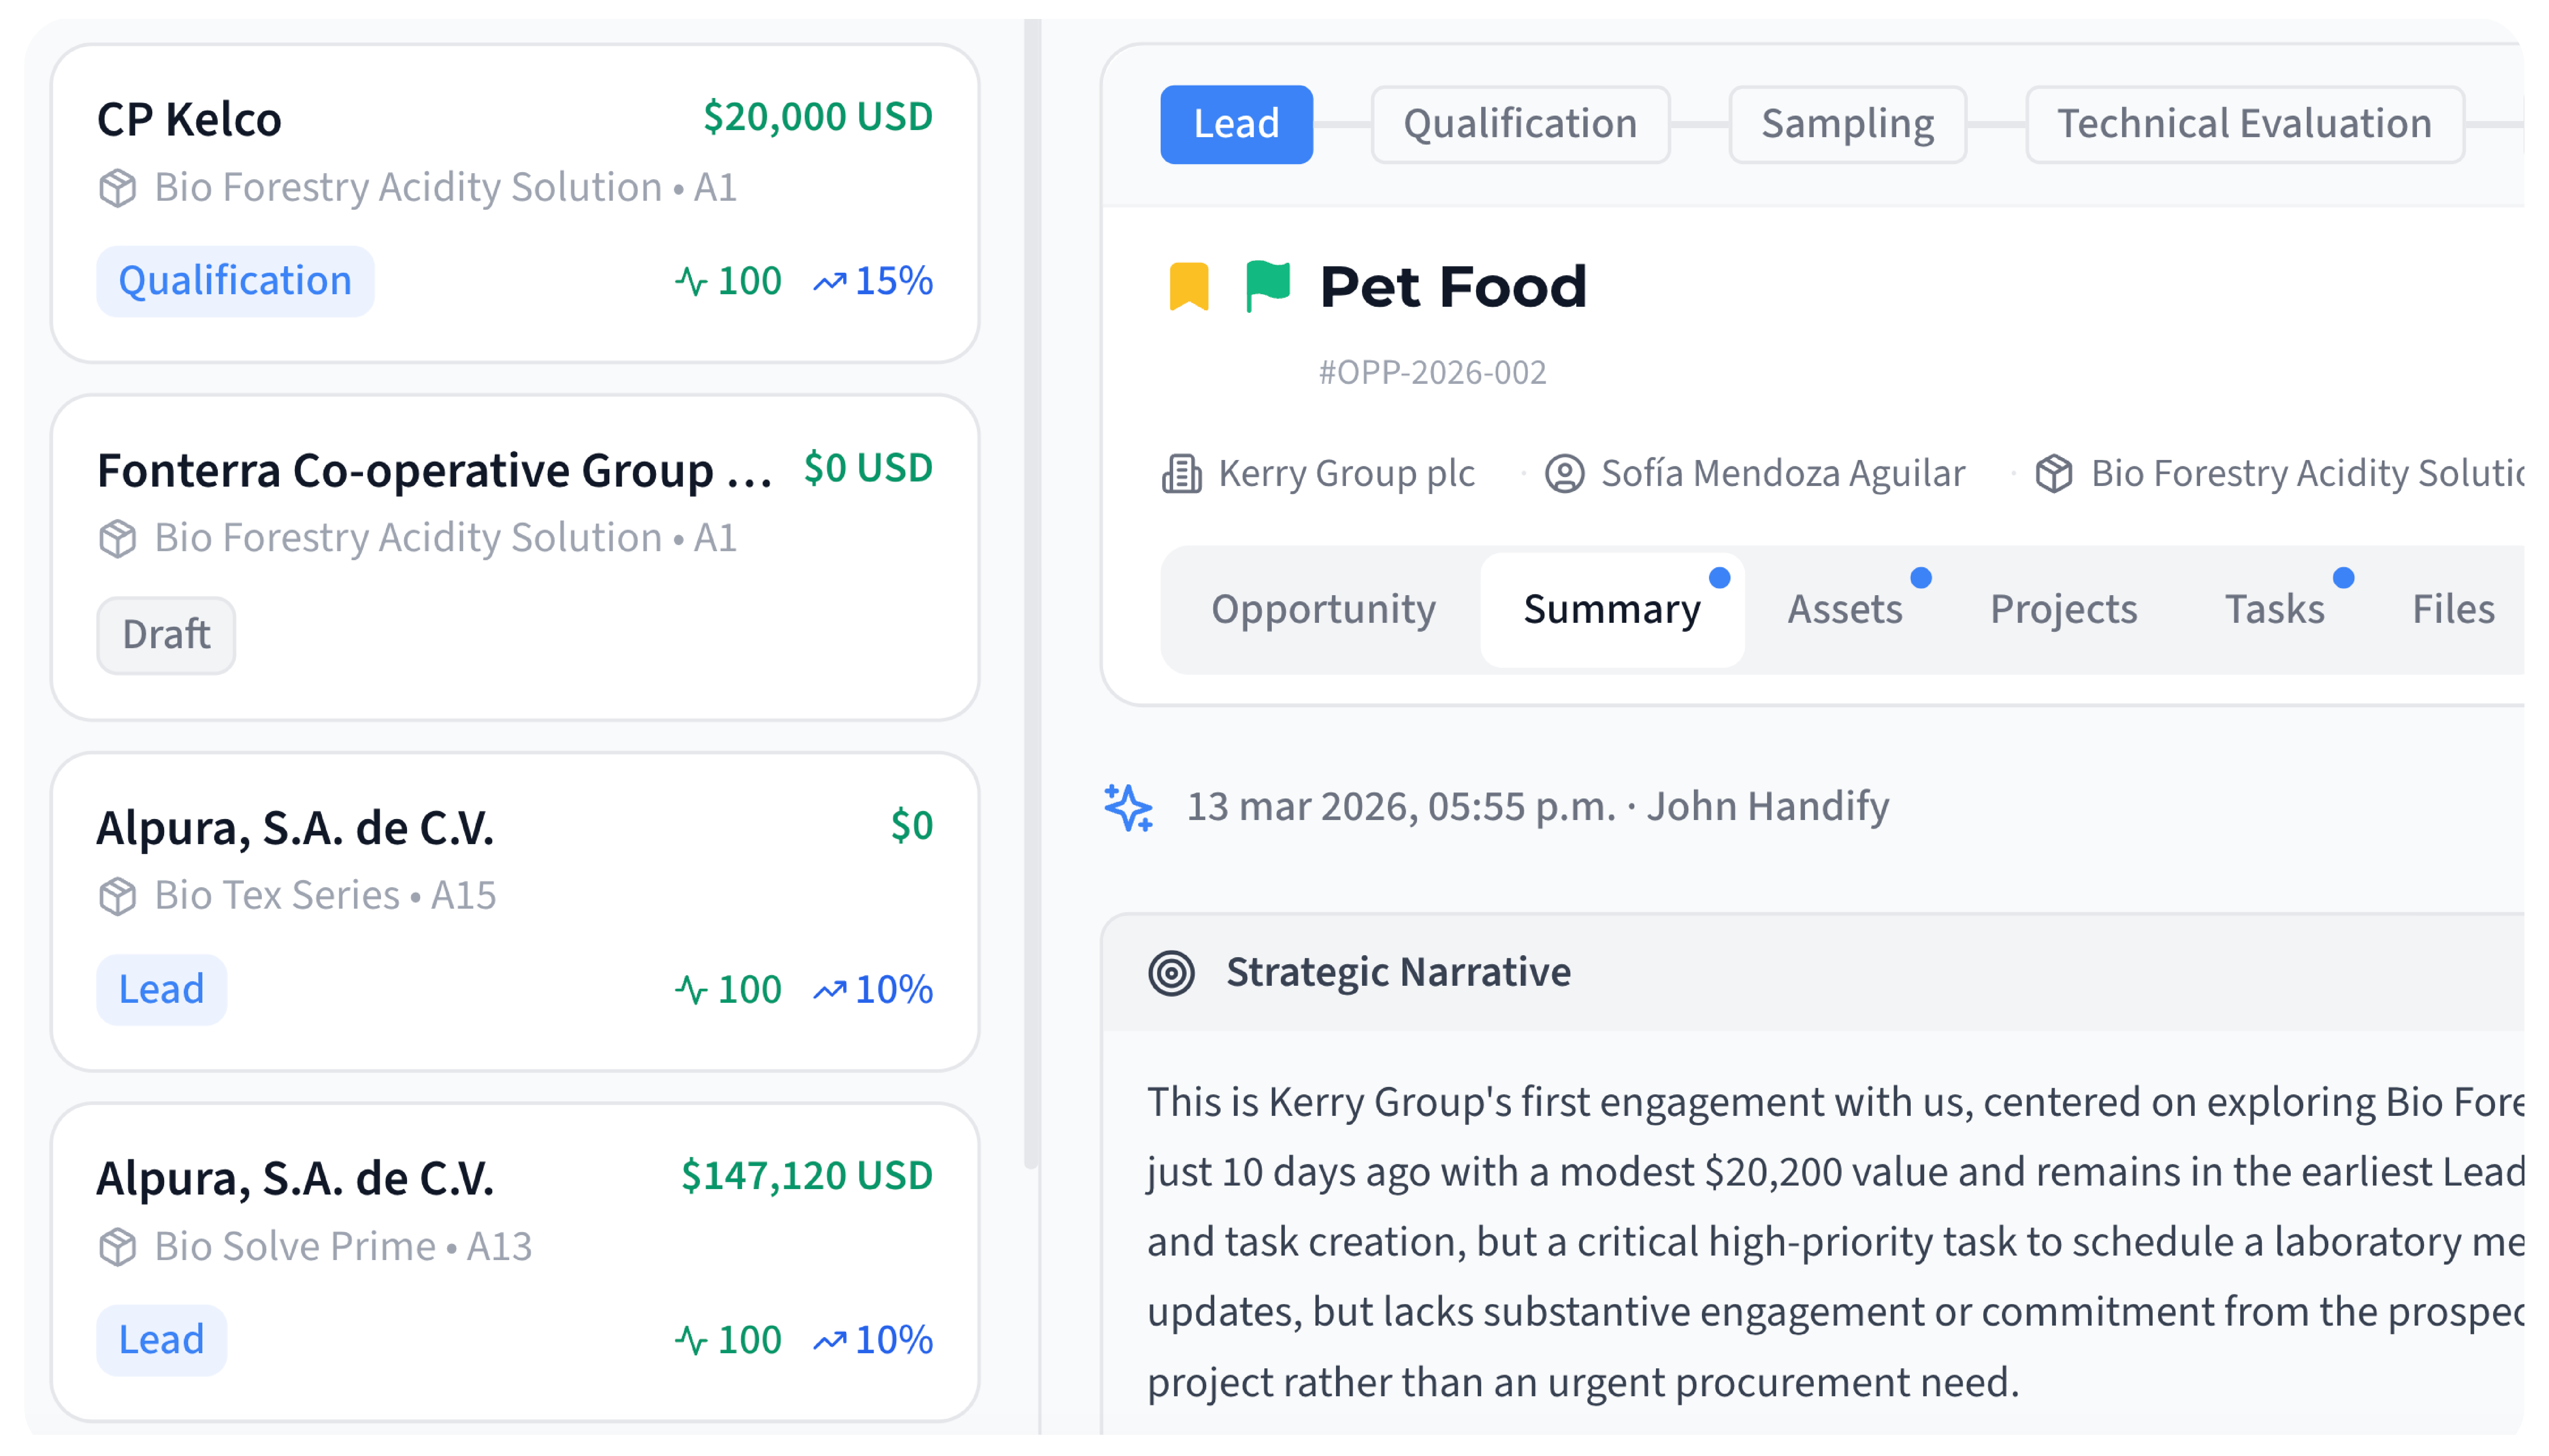Screen dimensions: 2549x1456
Task: Click CP Kelco activity pulse score 100
Action: pos(728,281)
